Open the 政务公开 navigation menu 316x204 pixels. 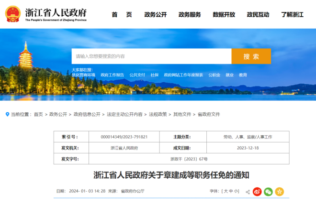(x=156, y=14)
